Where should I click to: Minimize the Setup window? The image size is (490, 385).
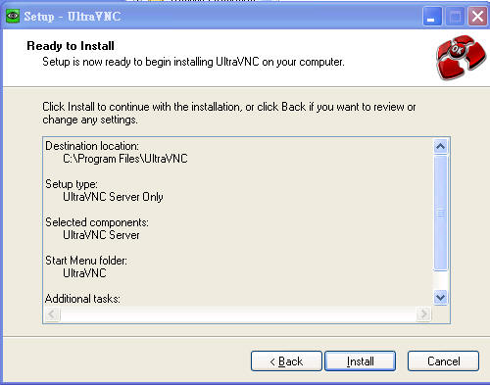(432, 17)
